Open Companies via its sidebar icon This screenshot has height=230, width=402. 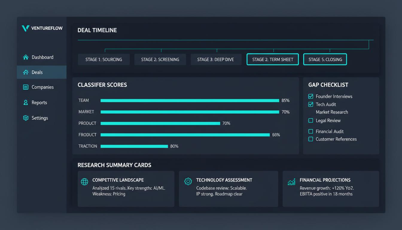click(25, 87)
